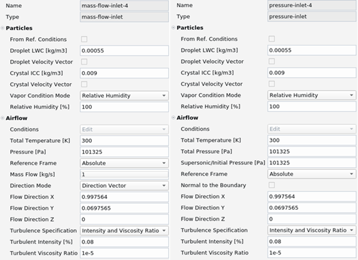The image size is (358, 260).
Task: Open Reference Frame dropdown in mass-flow-inlet panel
Action: point(124,163)
